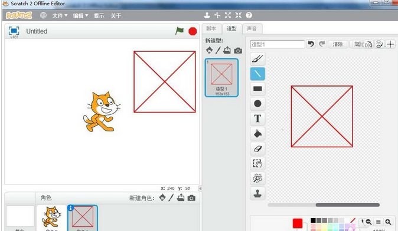This screenshot has width=398, height=231.
Task: Click the 清除 clear button
Action: click(x=338, y=44)
